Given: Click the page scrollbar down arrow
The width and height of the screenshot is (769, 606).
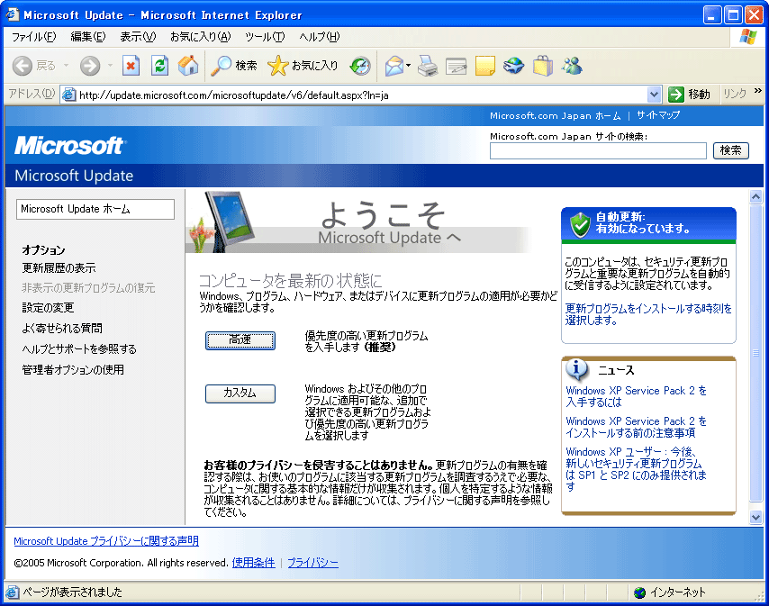Looking at the screenshot, I should (x=755, y=517).
